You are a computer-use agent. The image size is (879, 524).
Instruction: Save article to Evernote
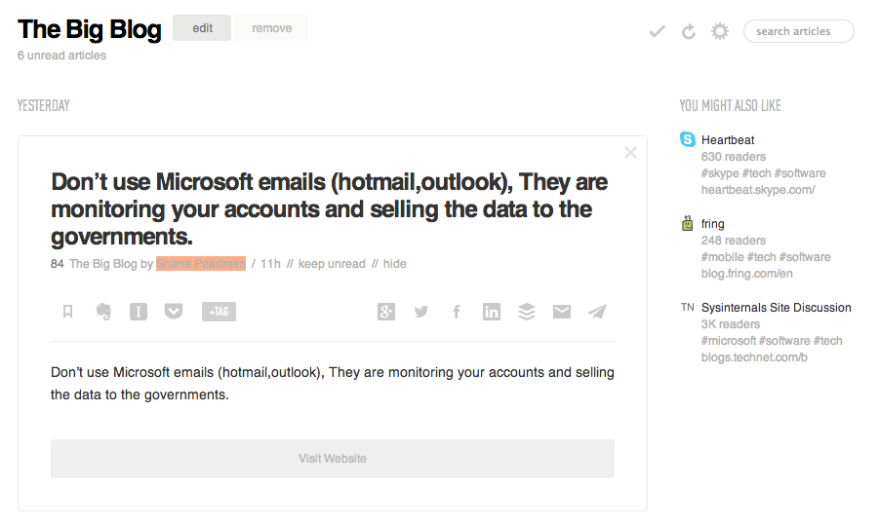(103, 312)
